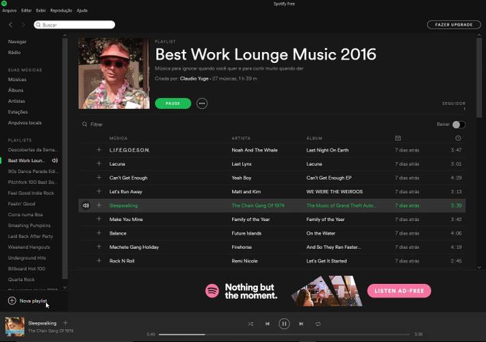Screen dimensions: 486x342
Task: Open Smashing Pumpkins playlist
Action: pyautogui.click(x=29, y=226)
